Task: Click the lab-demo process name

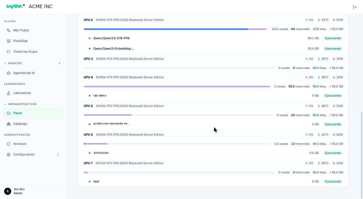Action: 100,96
